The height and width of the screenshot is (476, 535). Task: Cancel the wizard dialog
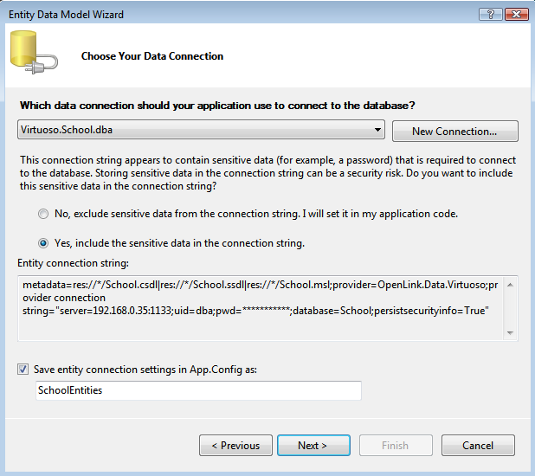478,446
